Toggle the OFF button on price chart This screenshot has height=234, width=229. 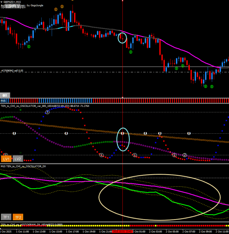click(5, 95)
